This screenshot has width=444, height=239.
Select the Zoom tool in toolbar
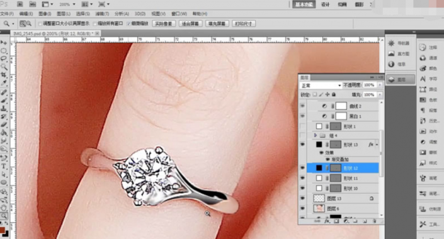pos(4,216)
